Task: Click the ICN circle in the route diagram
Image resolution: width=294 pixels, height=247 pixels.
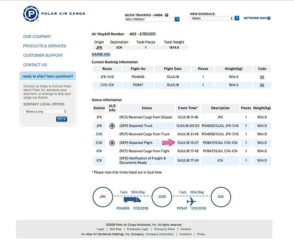Action: (x=220, y=197)
